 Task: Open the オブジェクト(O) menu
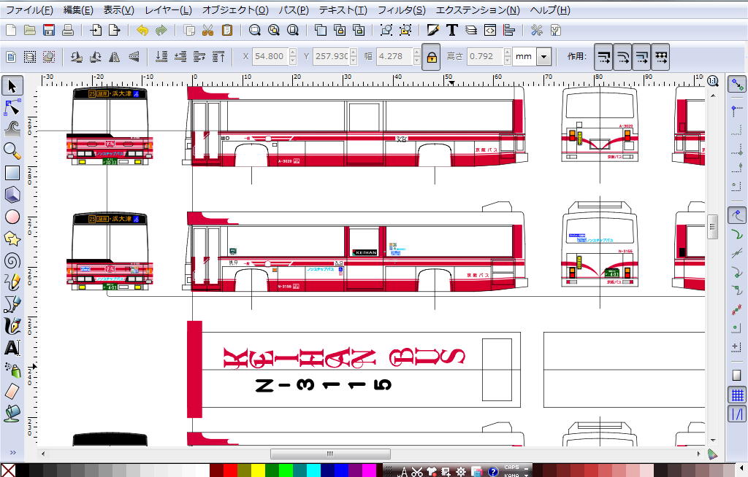tap(235, 10)
